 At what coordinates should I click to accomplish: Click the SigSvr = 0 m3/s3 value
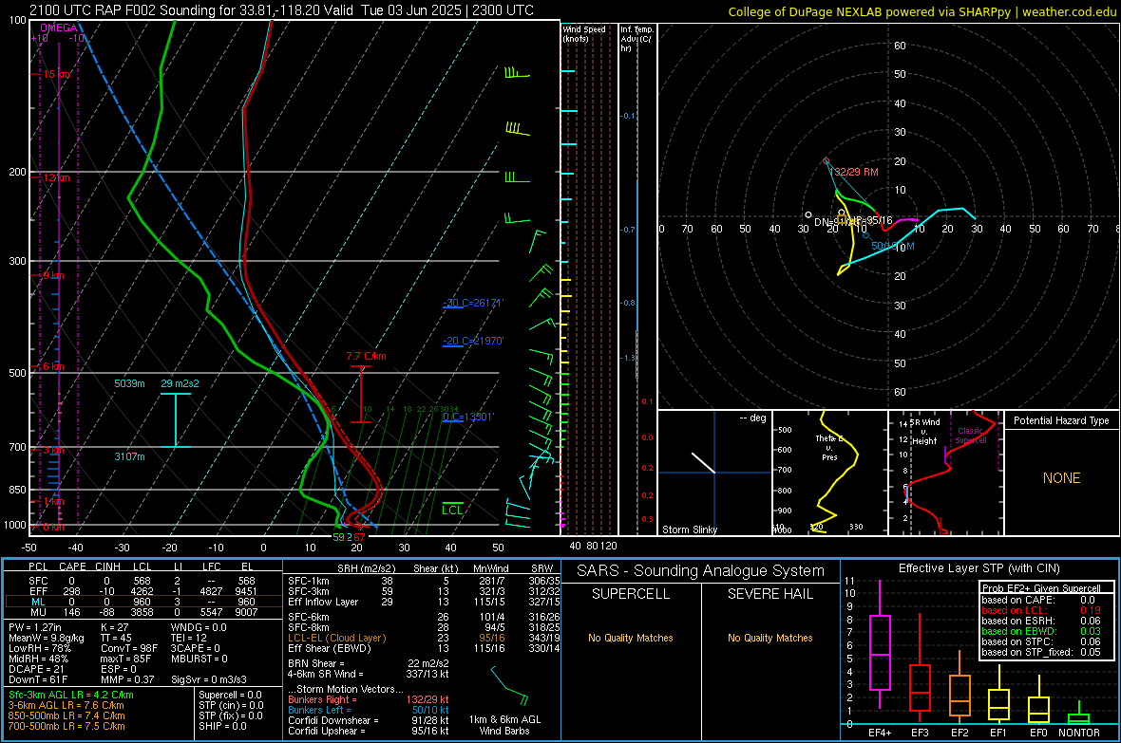(x=209, y=679)
